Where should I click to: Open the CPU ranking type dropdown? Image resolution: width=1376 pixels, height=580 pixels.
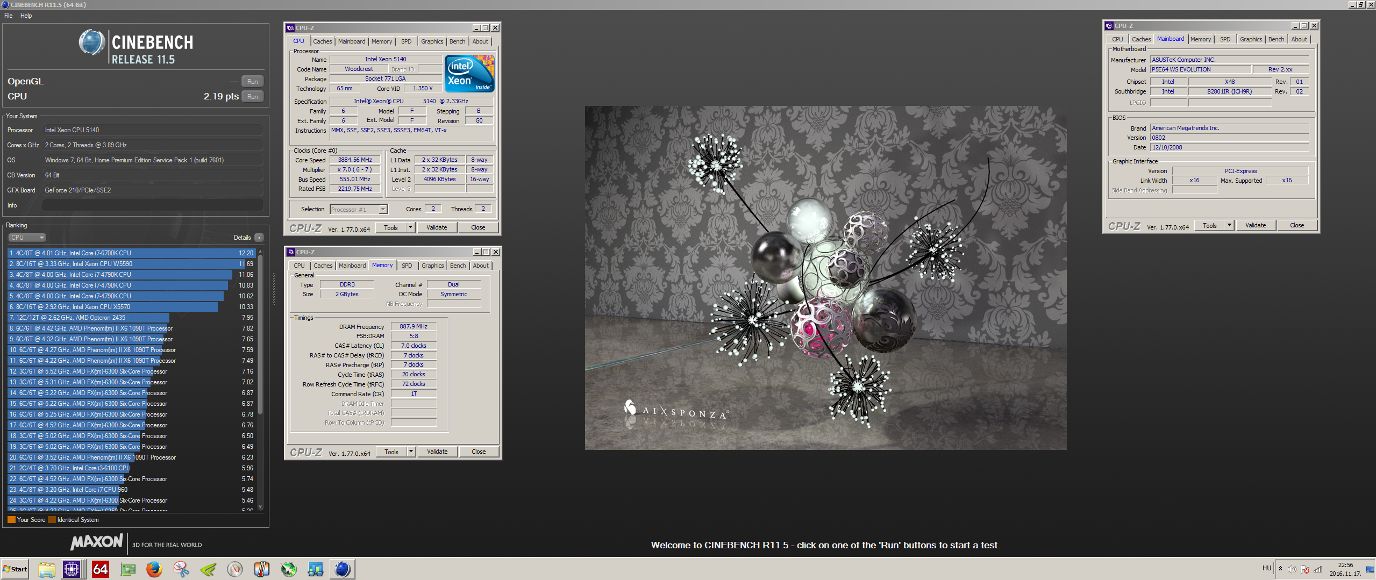[27, 238]
